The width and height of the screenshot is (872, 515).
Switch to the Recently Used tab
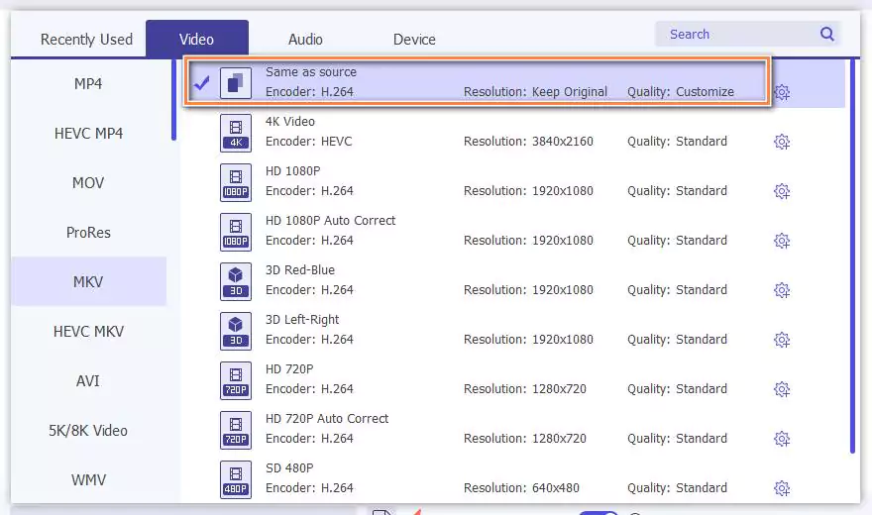86,40
